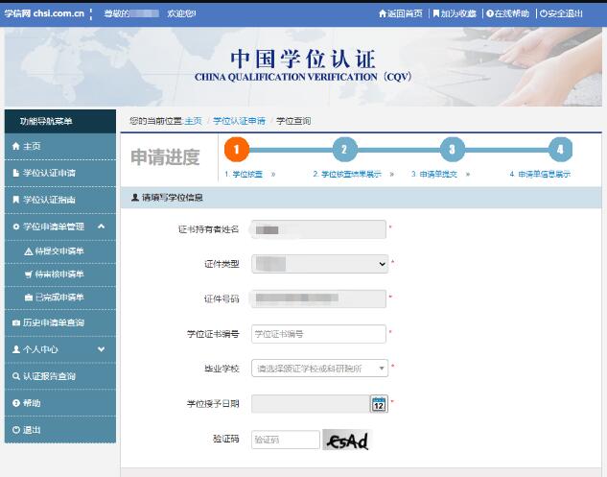Open the 毕业学校 school selector dropdown
This screenshot has height=477, width=607.
319,369
